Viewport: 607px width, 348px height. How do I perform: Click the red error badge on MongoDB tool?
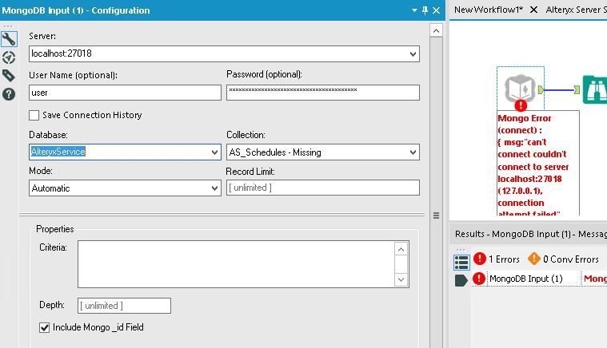point(521,105)
